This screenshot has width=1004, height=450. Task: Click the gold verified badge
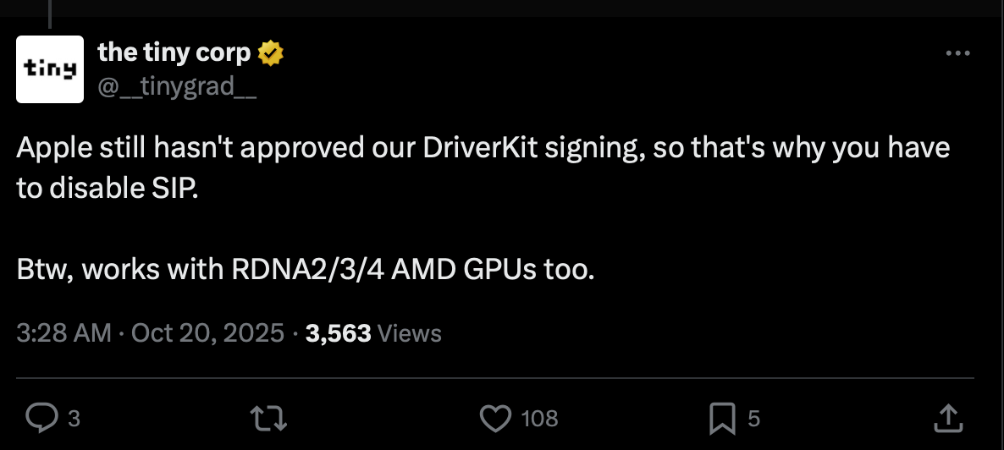coord(271,53)
